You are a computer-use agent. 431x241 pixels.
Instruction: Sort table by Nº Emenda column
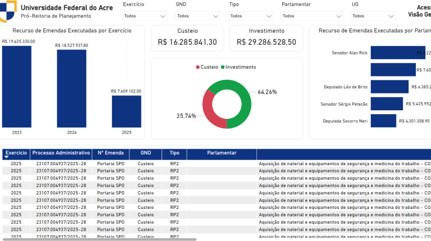[x=110, y=153]
